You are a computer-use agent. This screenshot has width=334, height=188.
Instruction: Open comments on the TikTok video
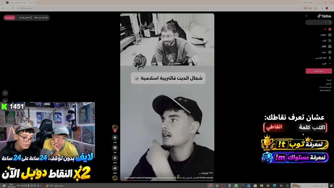[115, 148]
